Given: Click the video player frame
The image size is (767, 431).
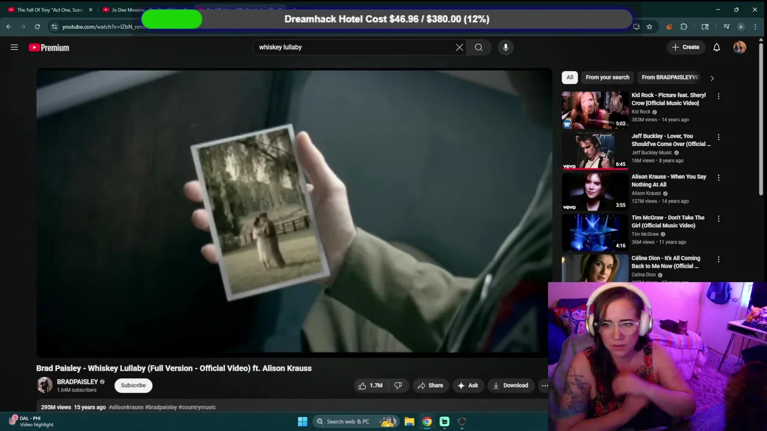Looking at the screenshot, I should tap(294, 213).
